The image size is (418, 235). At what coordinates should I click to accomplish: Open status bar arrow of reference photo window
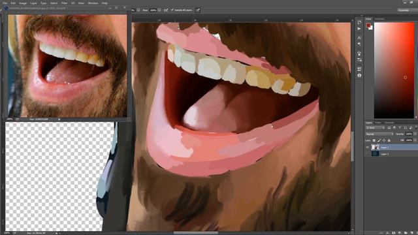tap(59, 119)
